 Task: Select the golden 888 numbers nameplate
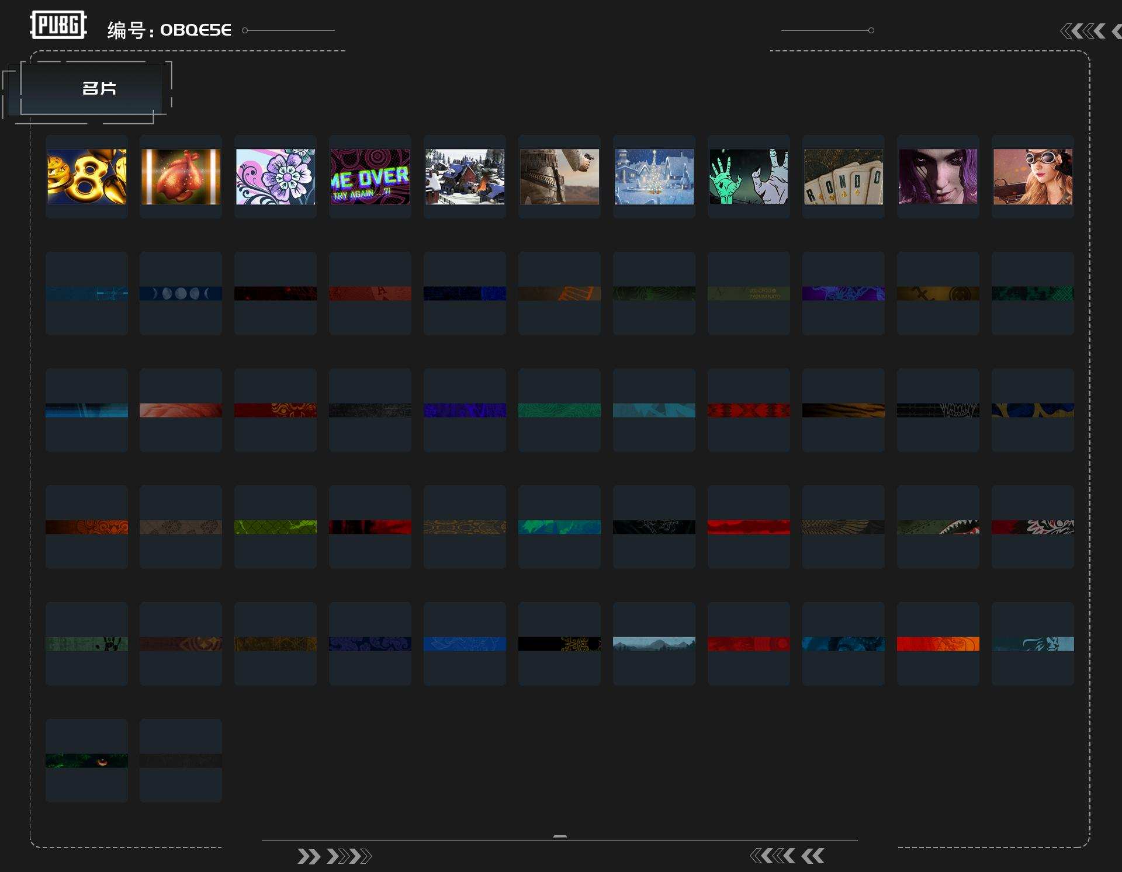(x=86, y=176)
